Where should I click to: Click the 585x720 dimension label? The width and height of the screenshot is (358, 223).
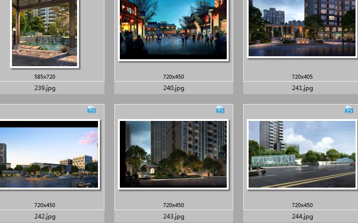(x=45, y=77)
